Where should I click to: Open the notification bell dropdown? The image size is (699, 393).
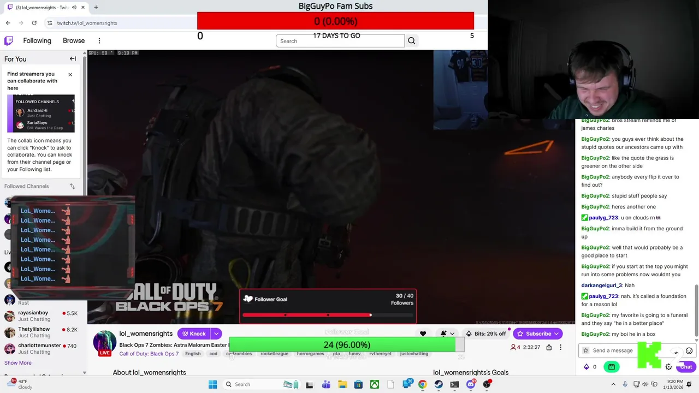(x=447, y=334)
